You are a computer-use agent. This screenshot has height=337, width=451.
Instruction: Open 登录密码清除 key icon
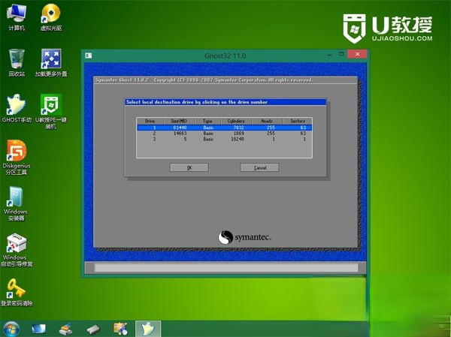point(17,292)
